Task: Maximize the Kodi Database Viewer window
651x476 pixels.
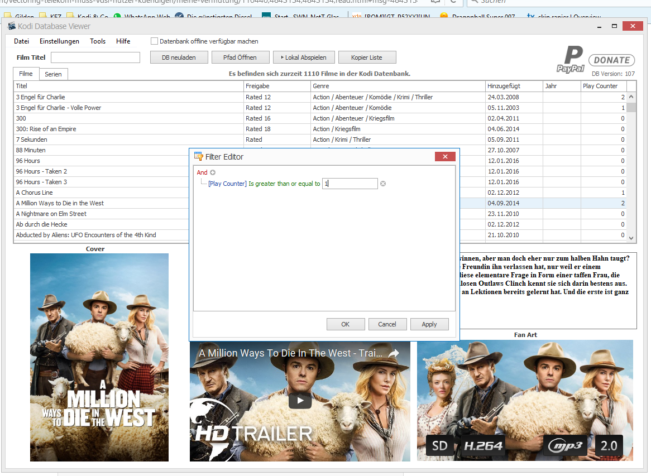Action: click(615, 26)
